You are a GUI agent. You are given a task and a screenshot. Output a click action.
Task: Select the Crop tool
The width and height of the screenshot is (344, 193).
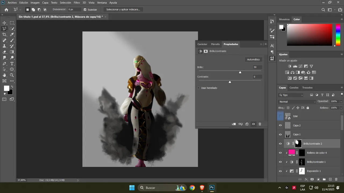(4, 35)
